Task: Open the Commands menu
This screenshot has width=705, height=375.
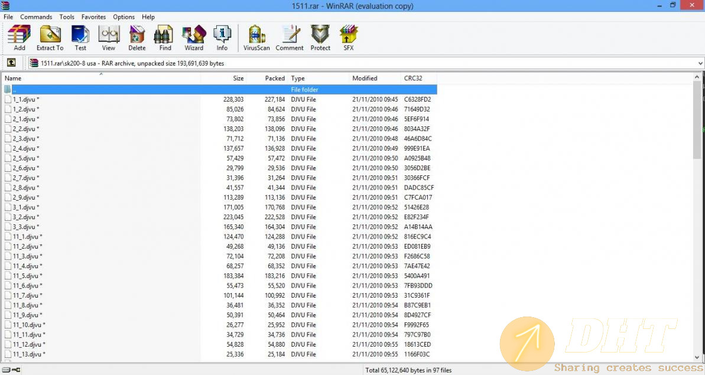Action: coord(36,17)
